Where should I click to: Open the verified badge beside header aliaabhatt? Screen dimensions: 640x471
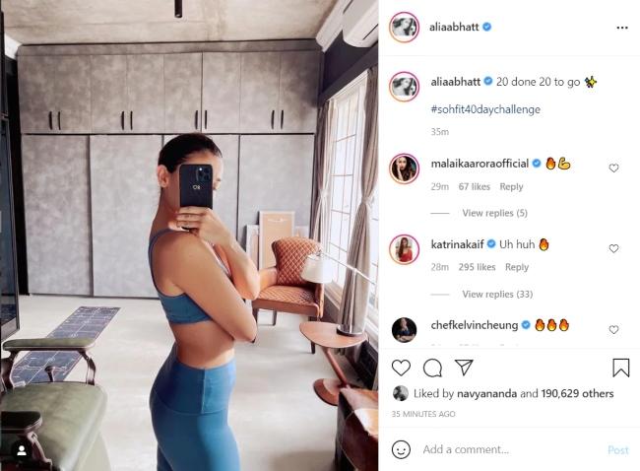[487, 27]
